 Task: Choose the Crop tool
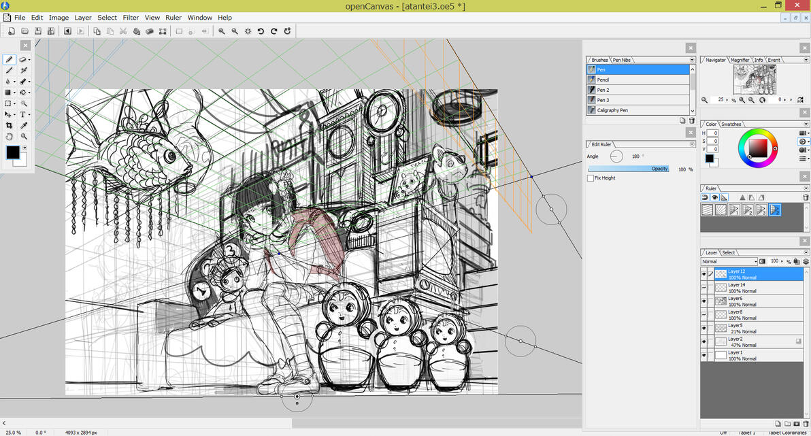[9, 126]
